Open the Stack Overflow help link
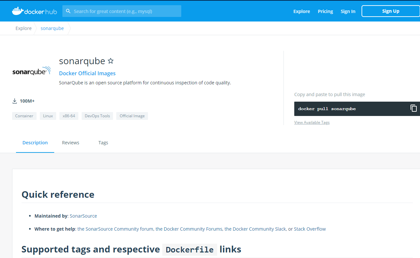 310,229
